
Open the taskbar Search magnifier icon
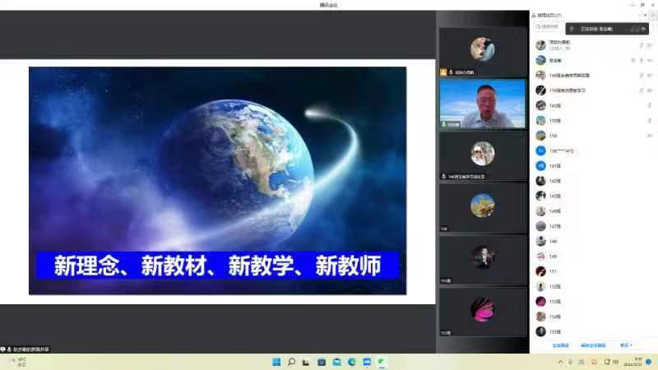coord(291,362)
